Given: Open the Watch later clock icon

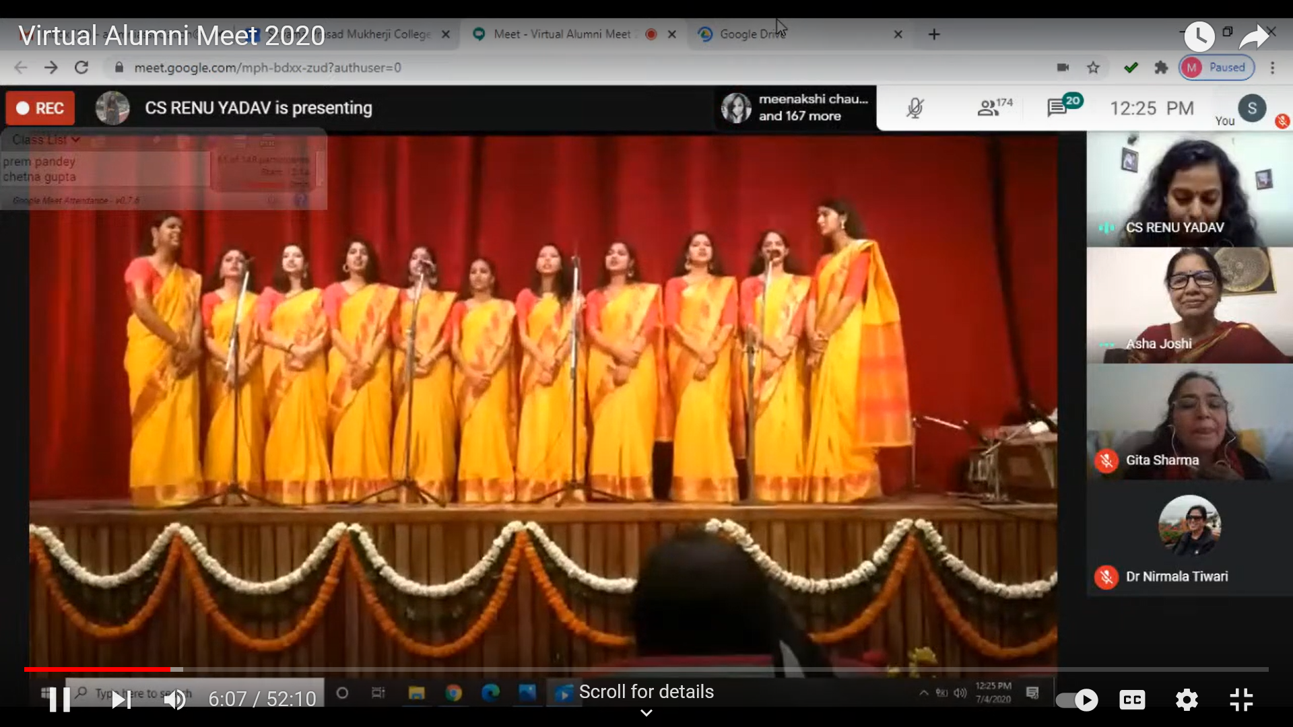Looking at the screenshot, I should click(x=1199, y=36).
